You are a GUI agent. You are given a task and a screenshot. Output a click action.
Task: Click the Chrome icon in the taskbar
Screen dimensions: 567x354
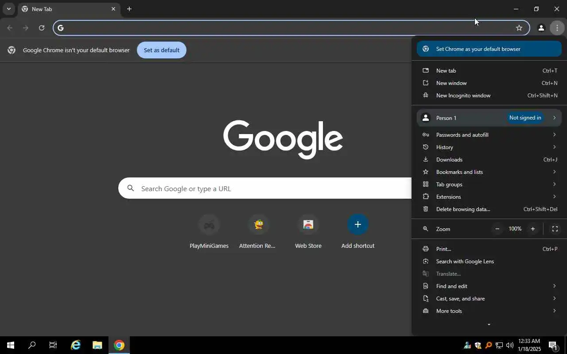(119, 345)
